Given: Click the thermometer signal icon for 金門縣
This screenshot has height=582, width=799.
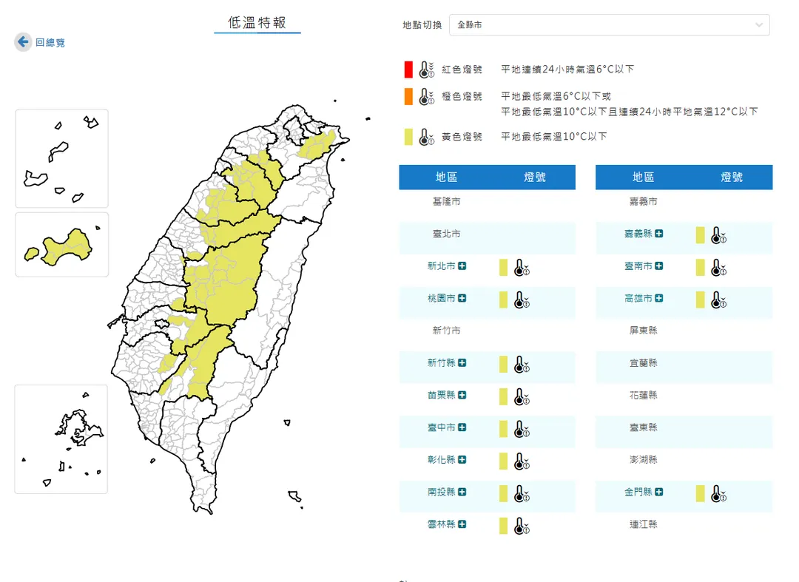Looking at the screenshot, I should (x=718, y=494).
